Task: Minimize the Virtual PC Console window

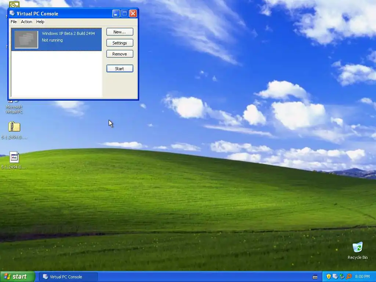Action: 116,14
